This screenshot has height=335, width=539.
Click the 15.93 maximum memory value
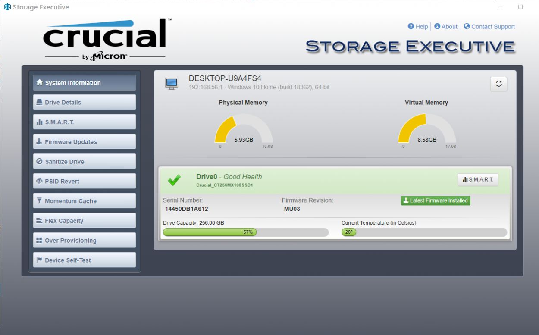[x=268, y=147]
